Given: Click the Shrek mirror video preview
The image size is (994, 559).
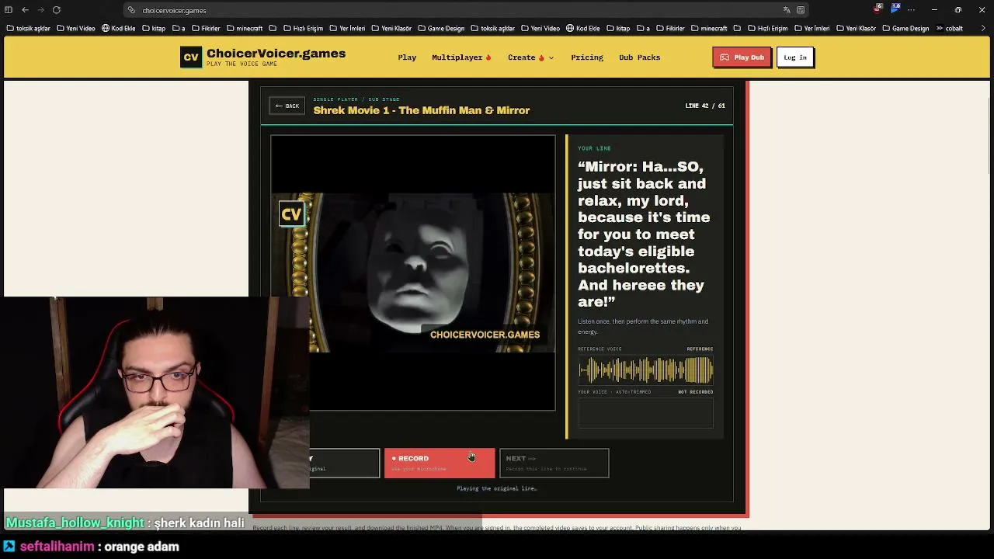Looking at the screenshot, I should 413,273.
